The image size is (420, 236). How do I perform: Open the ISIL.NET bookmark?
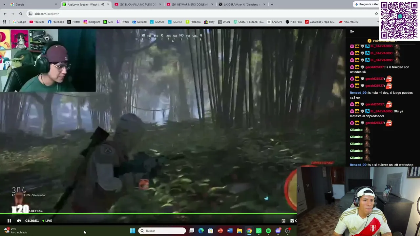[x=175, y=22]
